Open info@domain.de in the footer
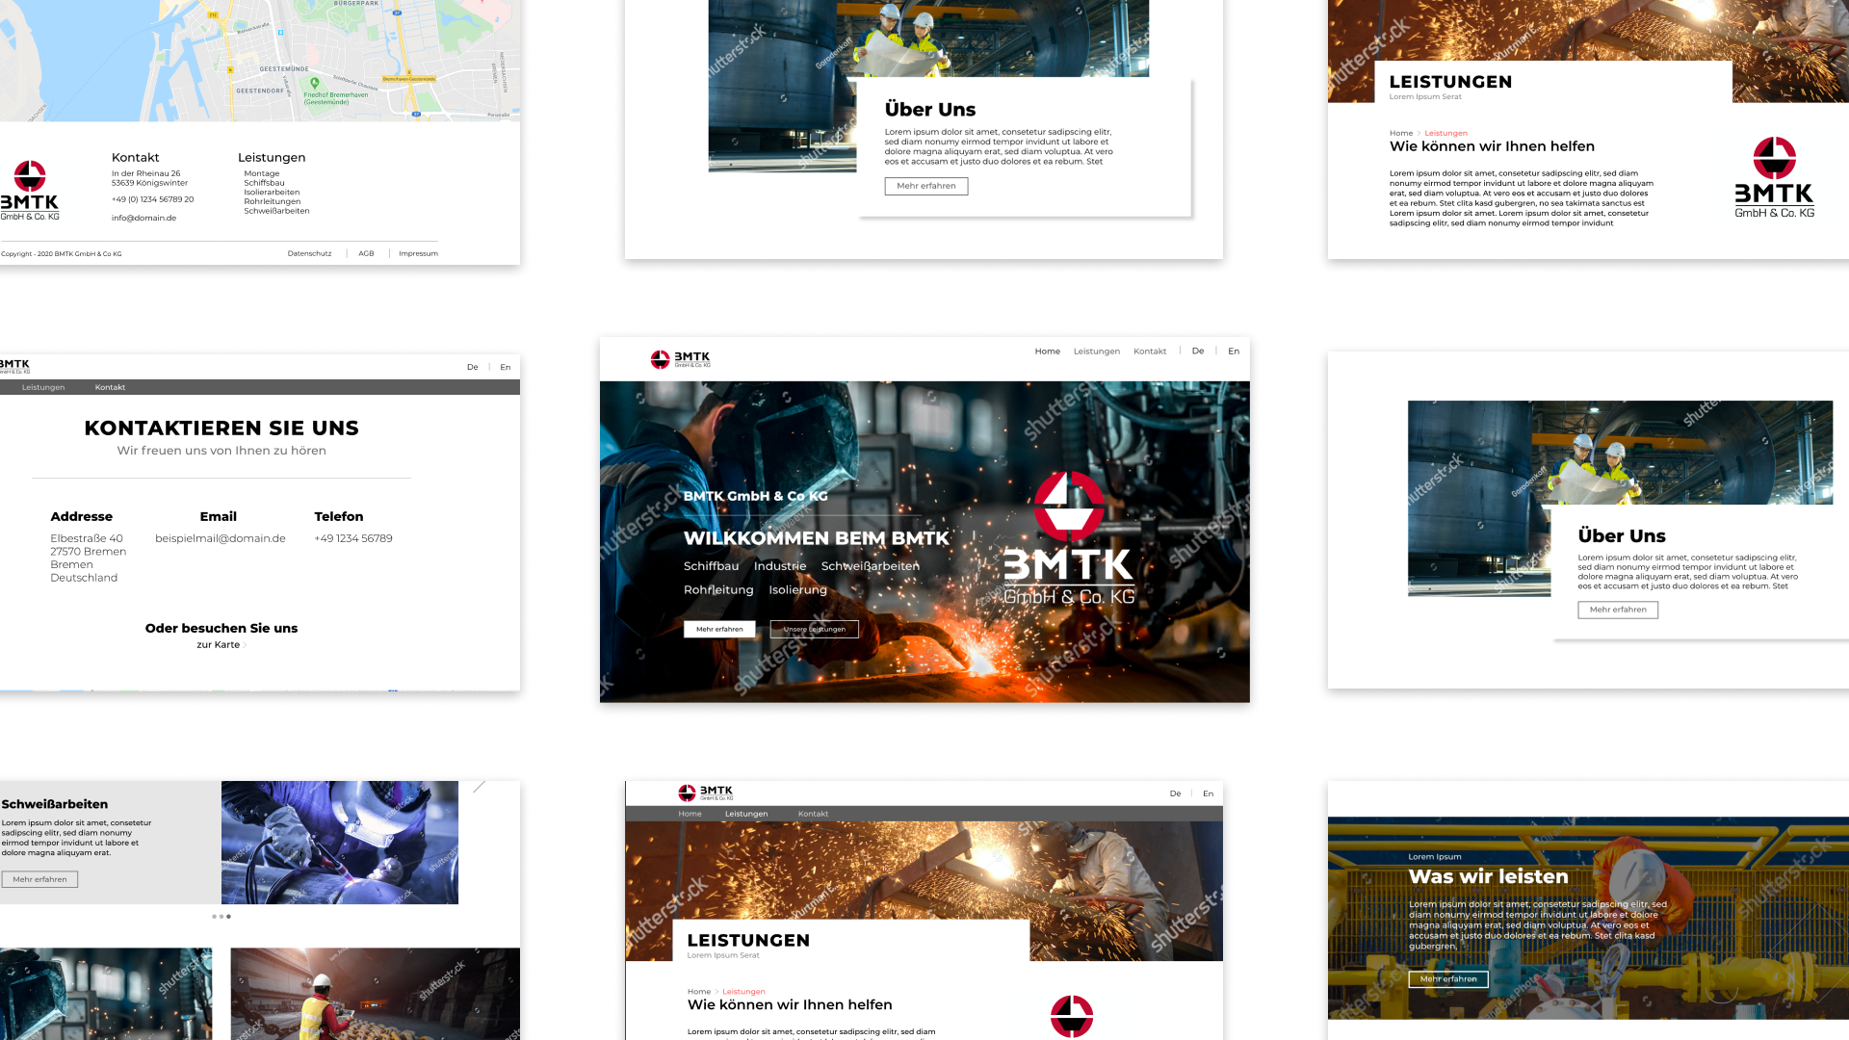The width and height of the screenshot is (1849, 1040). pos(143,218)
